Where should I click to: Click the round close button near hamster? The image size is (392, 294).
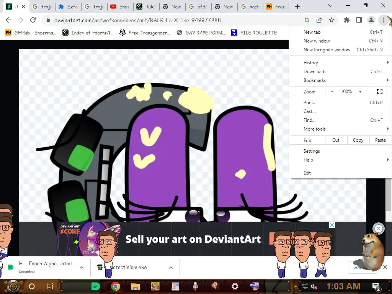(x=379, y=228)
